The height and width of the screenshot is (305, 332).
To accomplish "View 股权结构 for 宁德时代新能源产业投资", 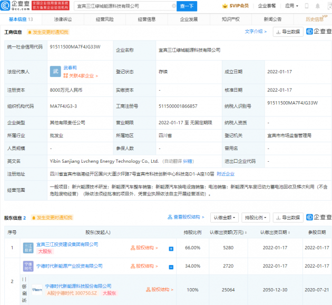I will click(x=144, y=266).
